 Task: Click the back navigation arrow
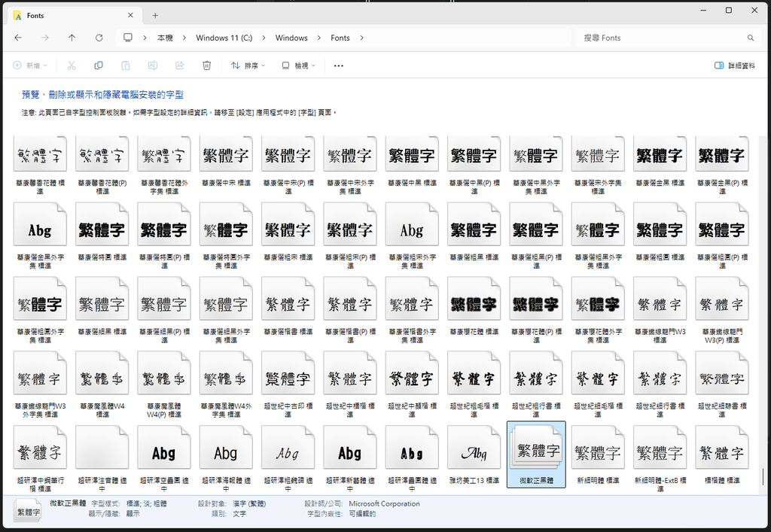[18, 37]
